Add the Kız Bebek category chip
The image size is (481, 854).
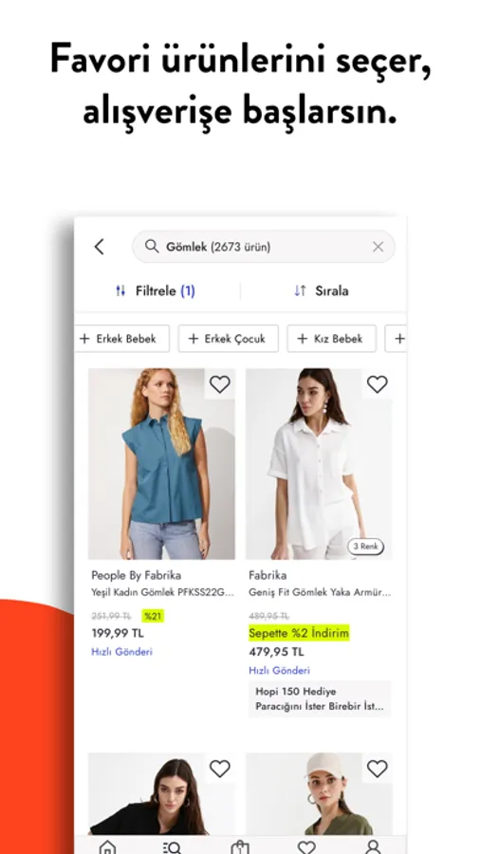[332, 339]
